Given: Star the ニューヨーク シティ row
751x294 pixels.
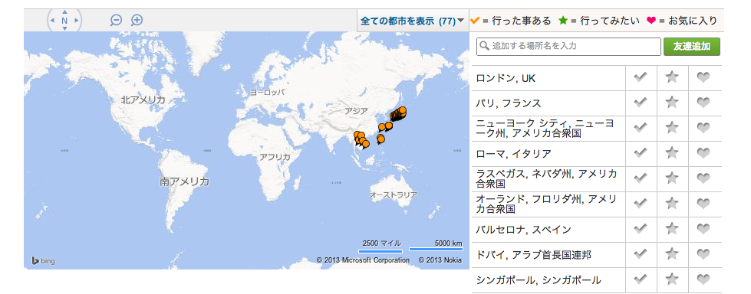Looking at the screenshot, I should 672,128.
